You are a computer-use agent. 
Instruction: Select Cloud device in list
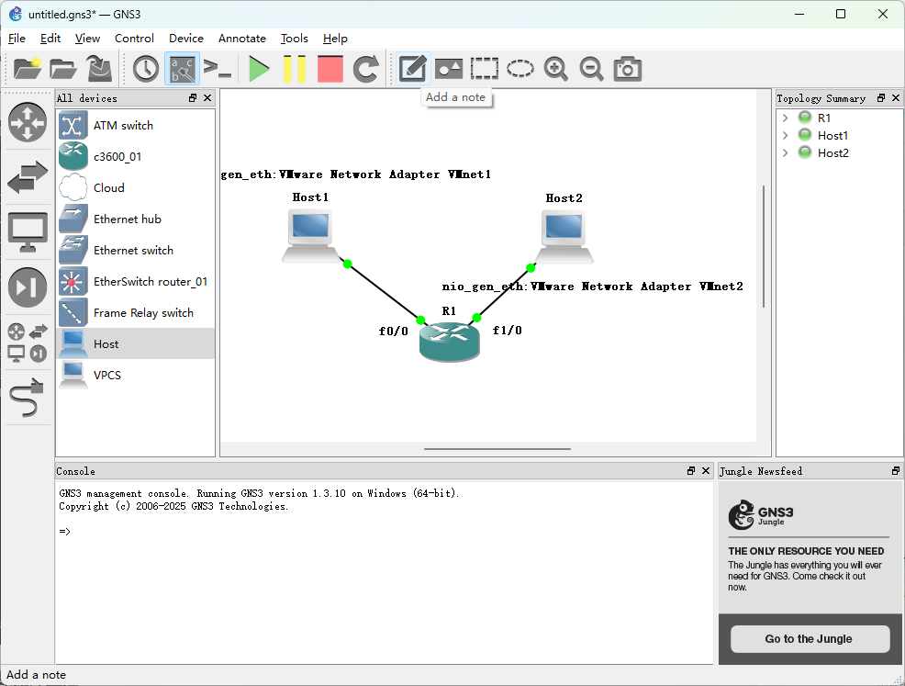click(135, 187)
